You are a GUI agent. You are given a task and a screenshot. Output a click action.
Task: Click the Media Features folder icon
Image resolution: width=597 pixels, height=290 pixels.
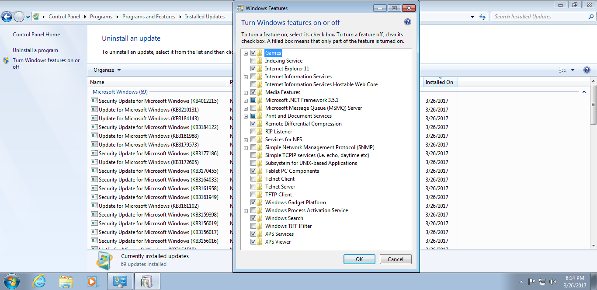click(x=260, y=92)
